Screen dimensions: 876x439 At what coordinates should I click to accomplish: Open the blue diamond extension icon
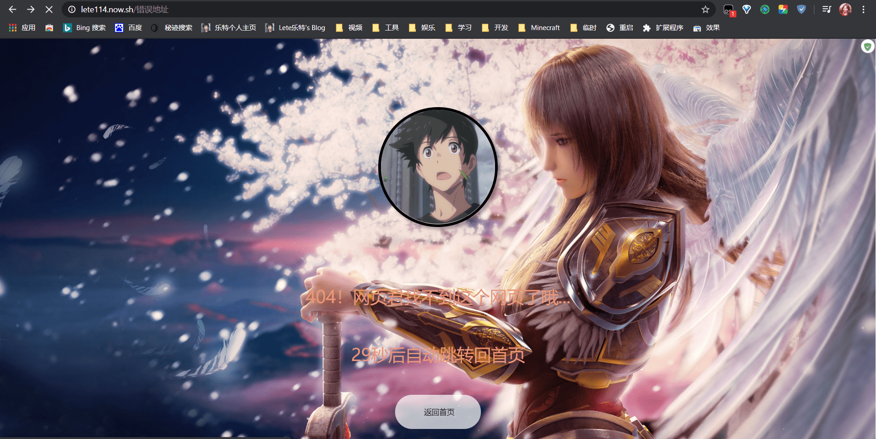pos(746,10)
